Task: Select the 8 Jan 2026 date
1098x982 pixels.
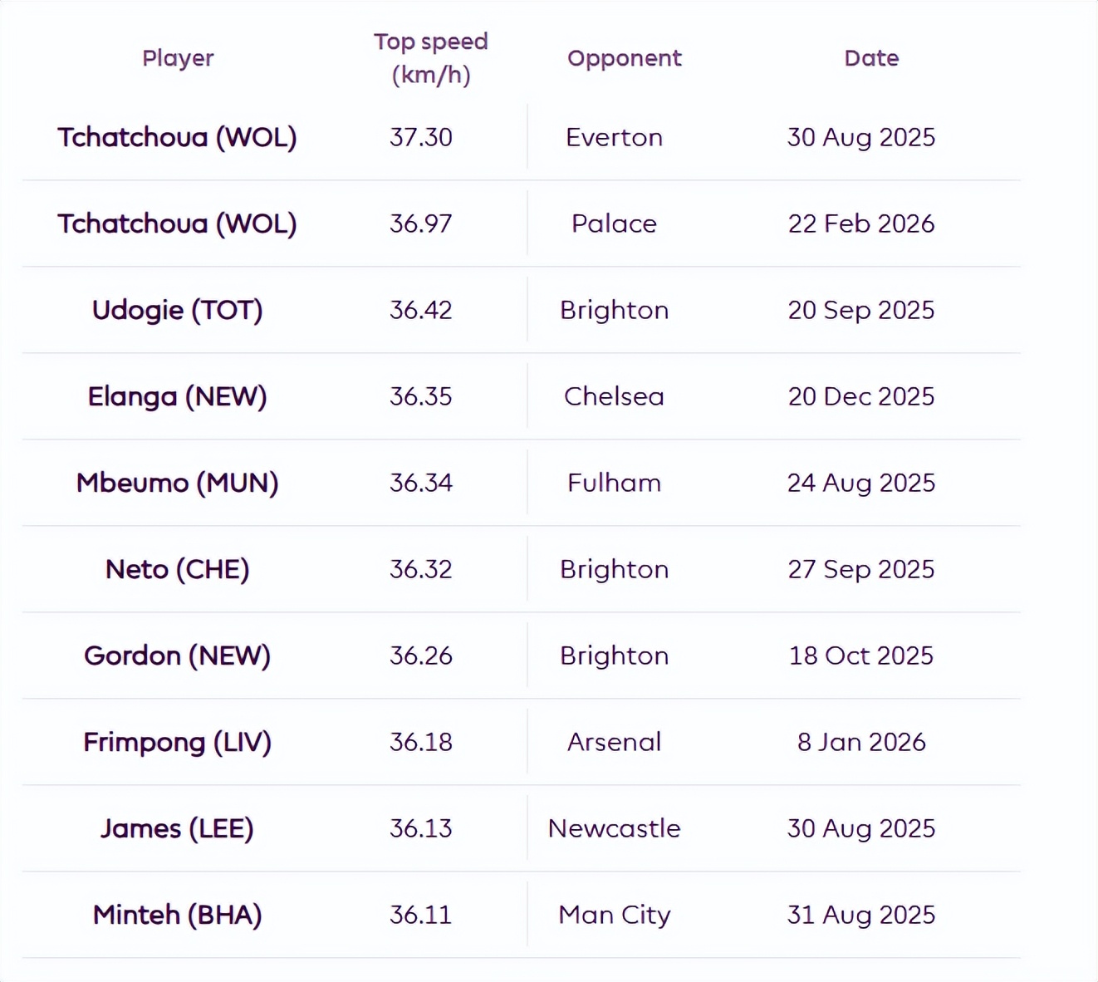Action: tap(861, 742)
